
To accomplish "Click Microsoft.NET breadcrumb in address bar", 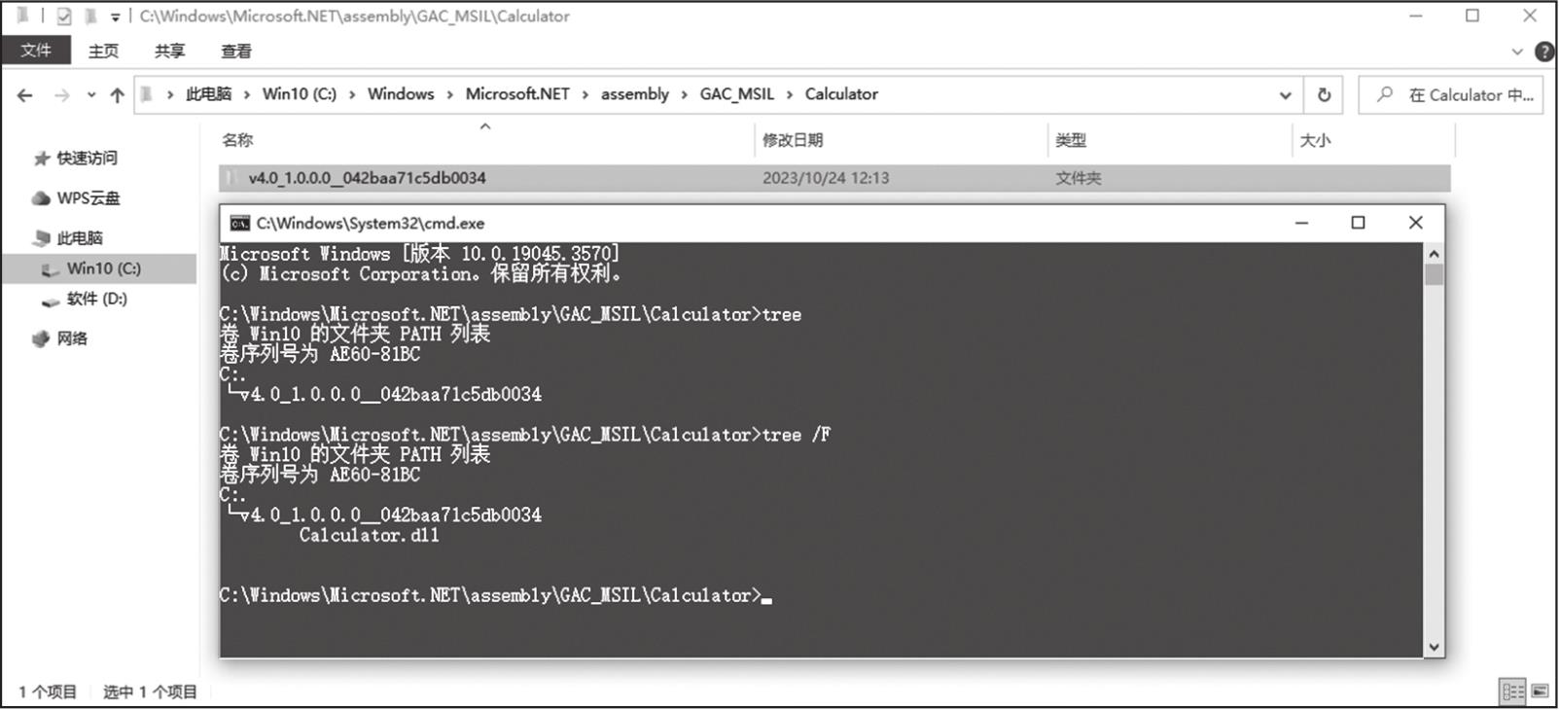I will [517, 94].
